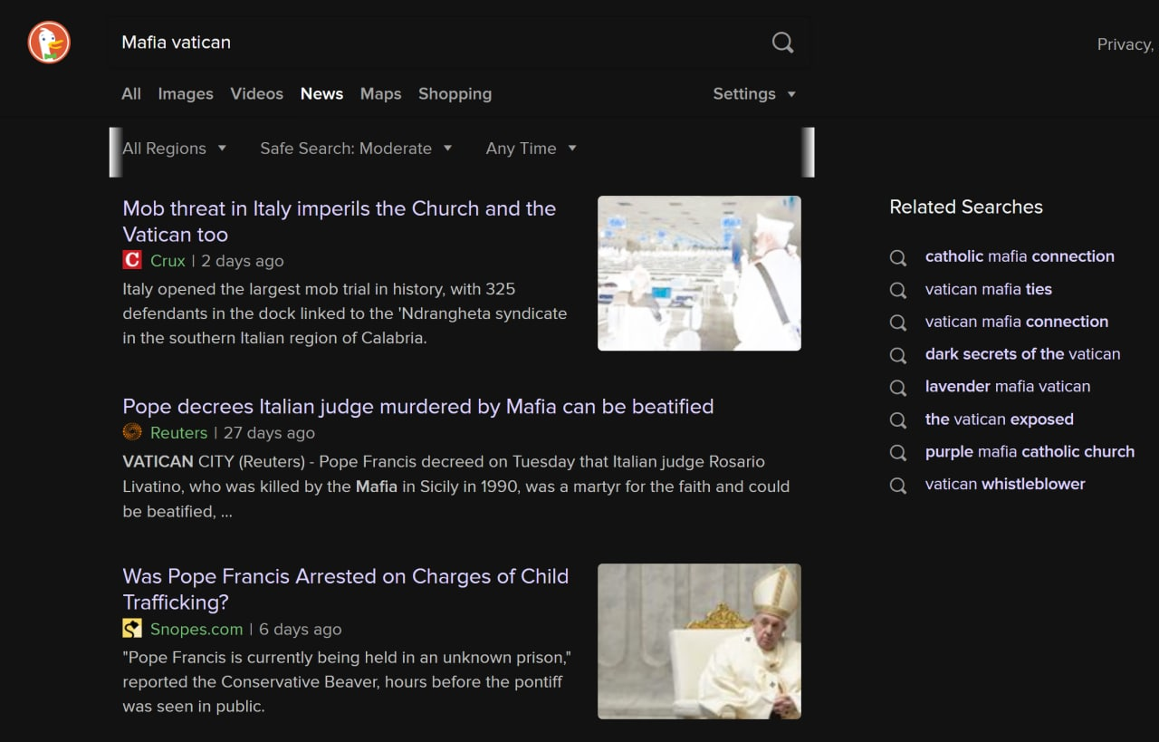The height and width of the screenshot is (742, 1159).
Task: Search related 'vatican mafia ties'
Action: (x=989, y=289)
